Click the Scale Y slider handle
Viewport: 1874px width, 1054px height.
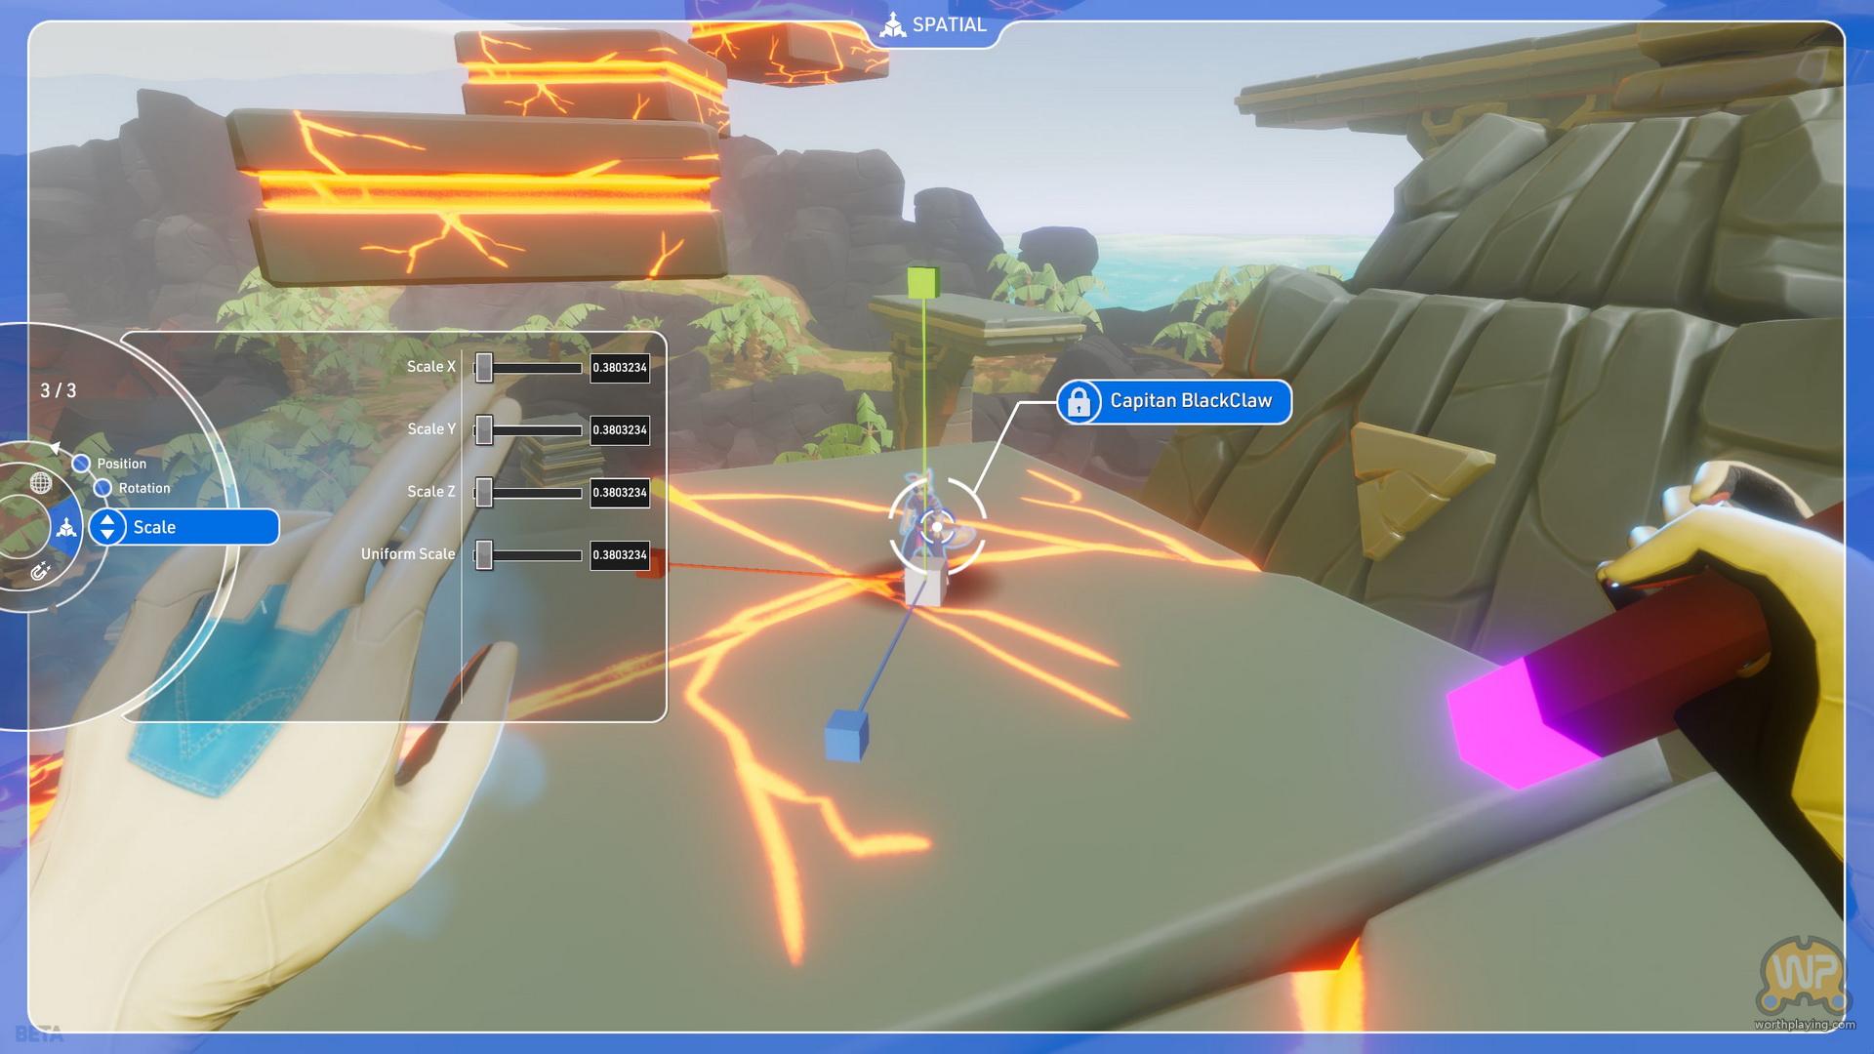pyautogui.click(x=484, y=430)
